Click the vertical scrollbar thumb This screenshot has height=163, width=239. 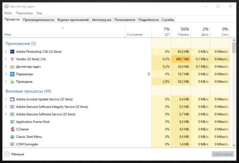click(x=234, y=48)
